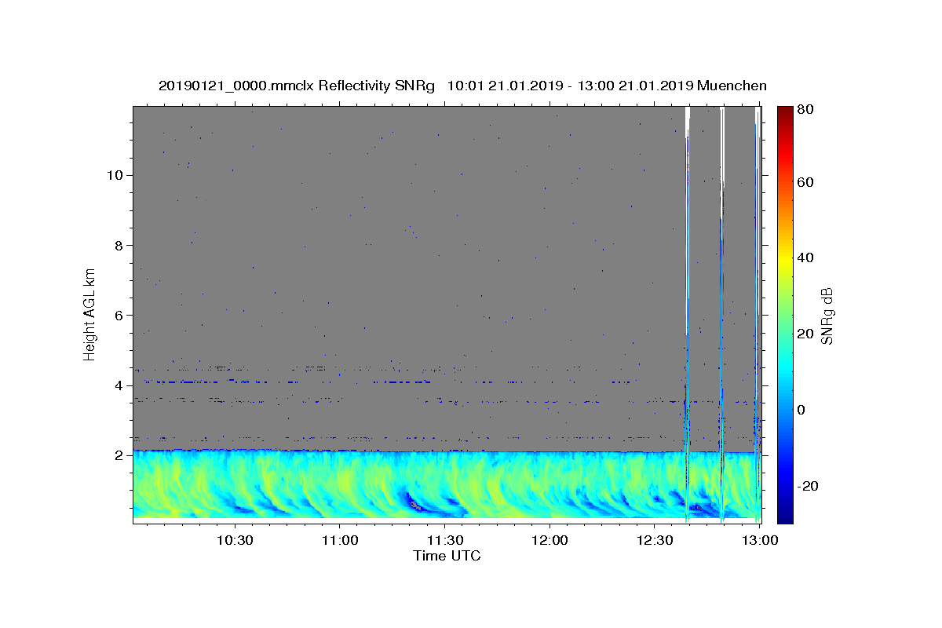Click the height tick label 6
Viewport: 942px width, 628px height.
[x=120, y=316]
